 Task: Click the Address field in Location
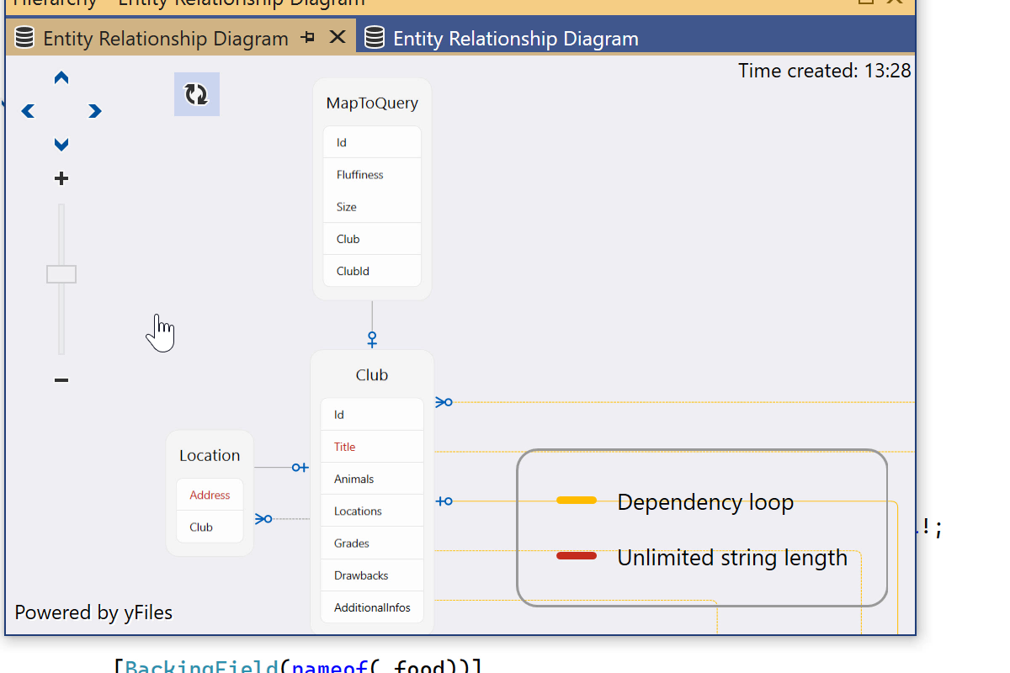(x=210, y=495)
